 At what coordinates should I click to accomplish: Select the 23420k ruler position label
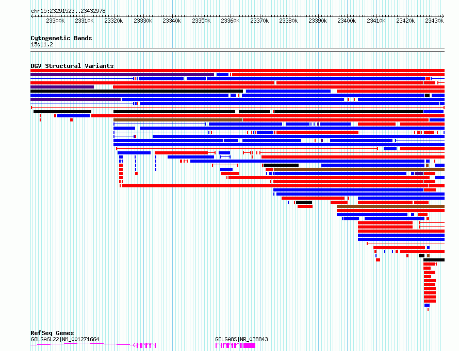tap(405, 21)
